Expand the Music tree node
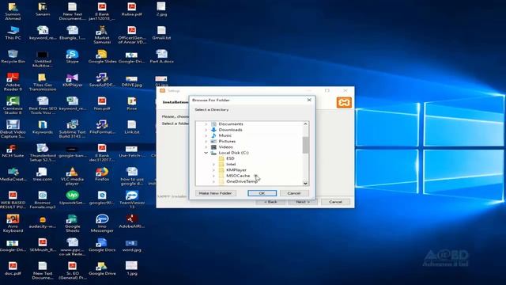The image size is (506, 285). 206,135
